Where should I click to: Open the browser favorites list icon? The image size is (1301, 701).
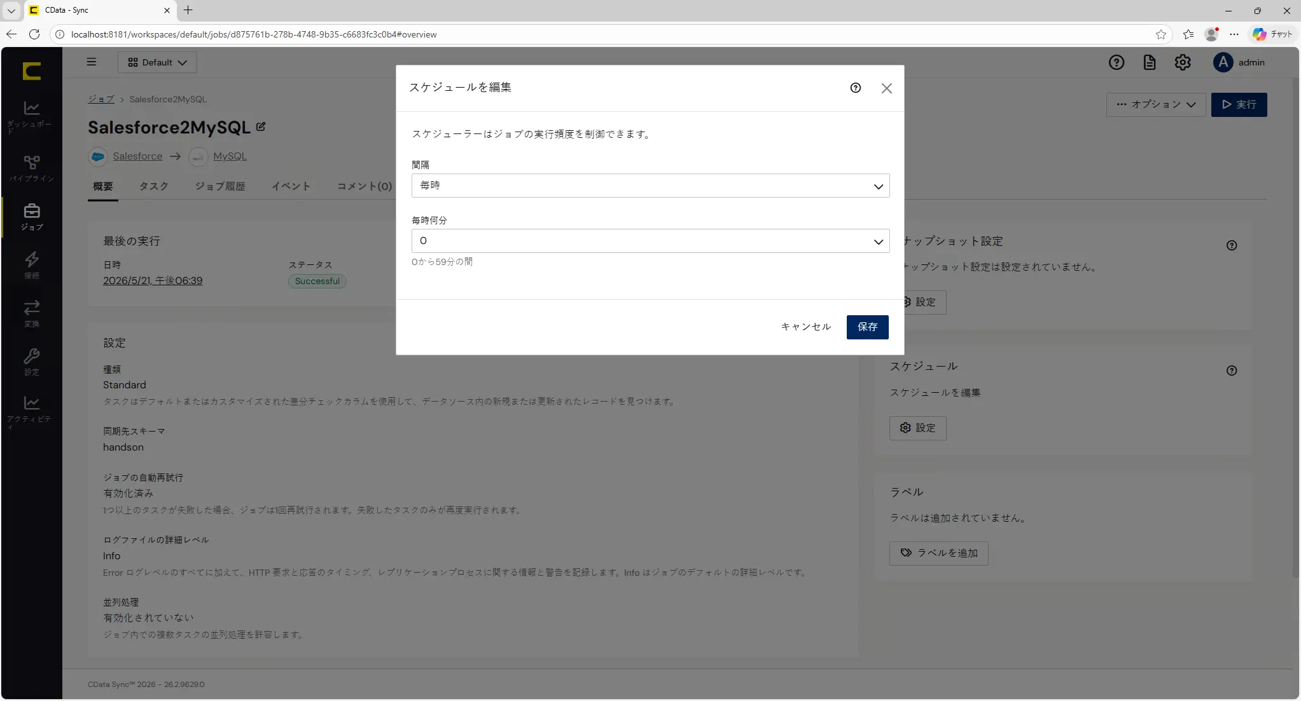(x=1188, y=34)
